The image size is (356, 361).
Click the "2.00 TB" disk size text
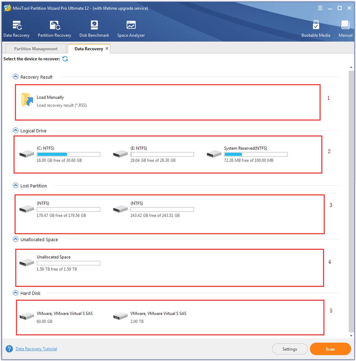click(x=137, y=321)
